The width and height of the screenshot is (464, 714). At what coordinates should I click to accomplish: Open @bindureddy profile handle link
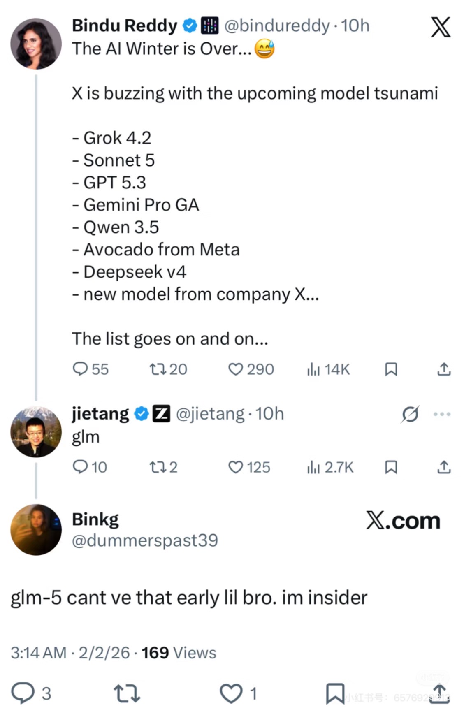pos(277,25)
